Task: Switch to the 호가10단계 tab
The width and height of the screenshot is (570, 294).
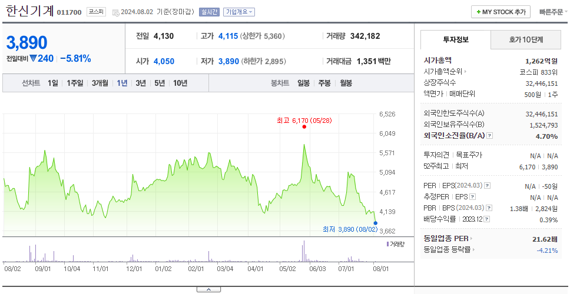Action: pyautogui.click(x=526, y=39)
